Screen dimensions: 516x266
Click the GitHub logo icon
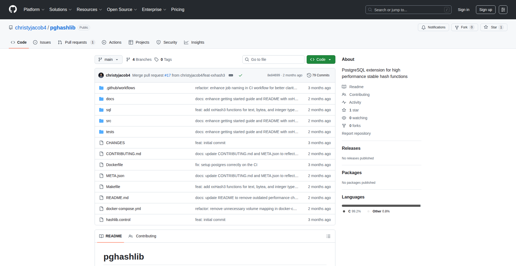pos(13,9)
